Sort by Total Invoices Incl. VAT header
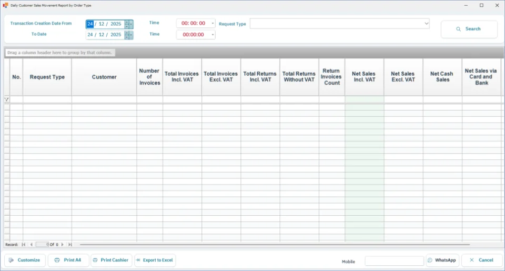 [x=182, y=77]
